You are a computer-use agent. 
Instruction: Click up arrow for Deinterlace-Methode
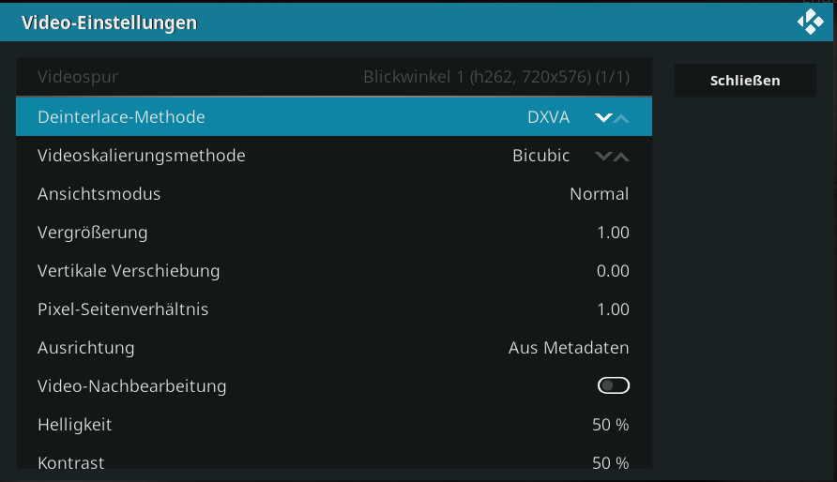coord(621,117)
